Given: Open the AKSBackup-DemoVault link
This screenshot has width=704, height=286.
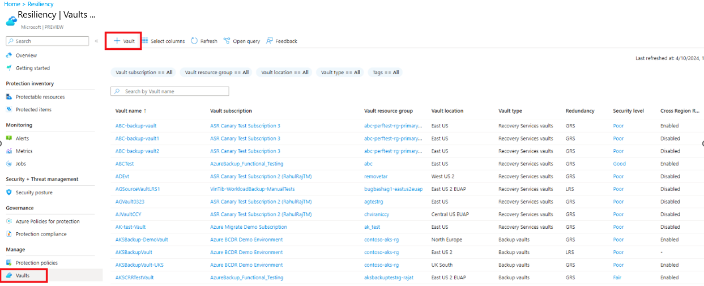Looking at the screenshot, I should tap(142, 240).
